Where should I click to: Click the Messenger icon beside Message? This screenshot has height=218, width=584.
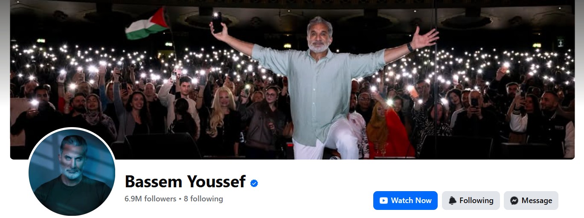pos(514,201)
